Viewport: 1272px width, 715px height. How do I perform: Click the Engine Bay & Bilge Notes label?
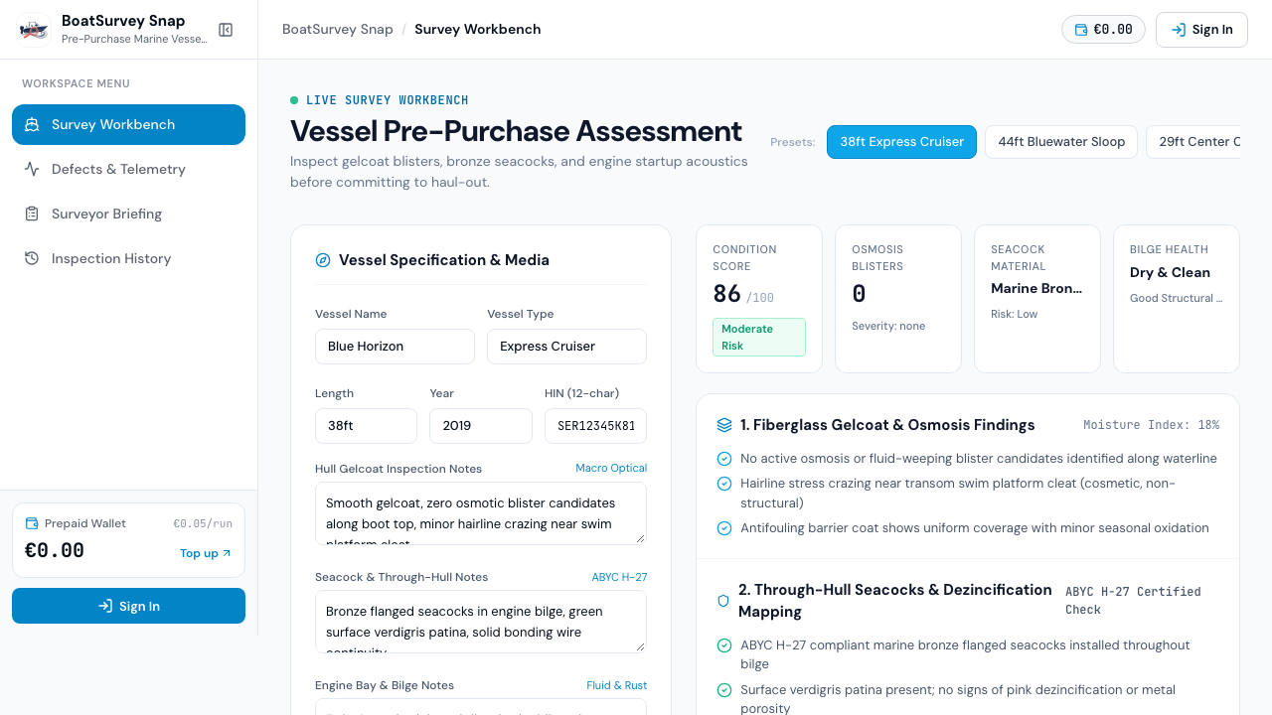click(x=385, y=685)
